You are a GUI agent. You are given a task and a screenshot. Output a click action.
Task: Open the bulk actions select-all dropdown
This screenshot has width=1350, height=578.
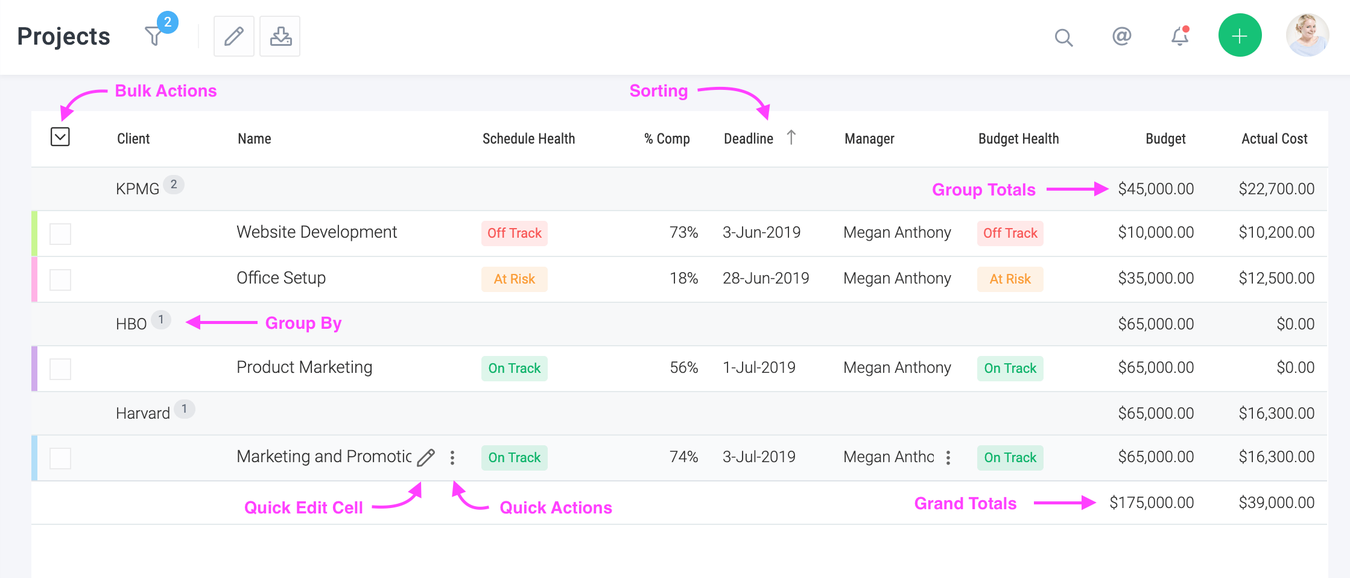pos(60,137)
